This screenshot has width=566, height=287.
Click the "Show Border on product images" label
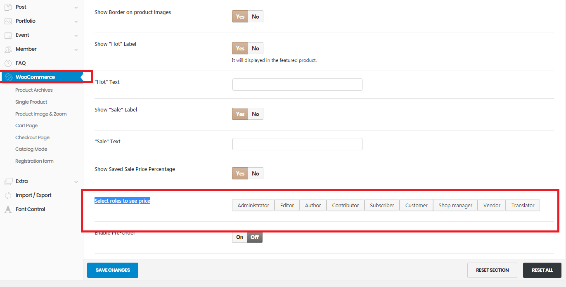133,12
